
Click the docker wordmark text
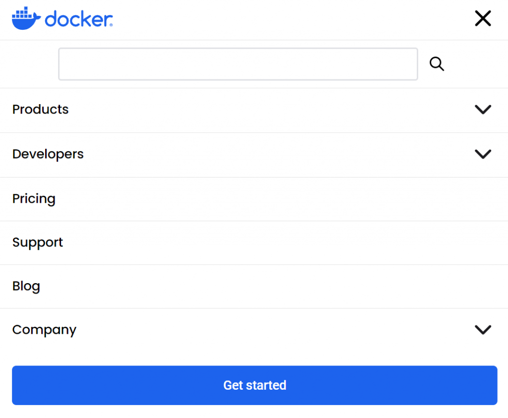point(78,20)
